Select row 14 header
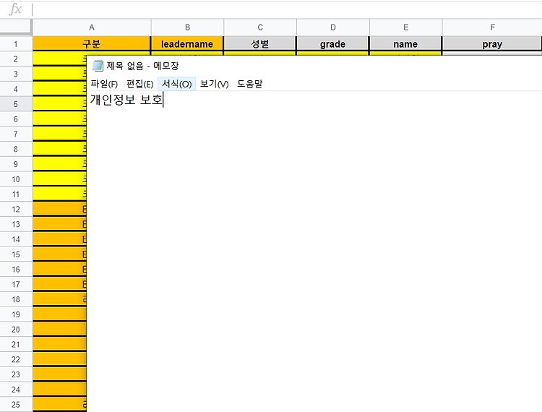 (16, 239)
